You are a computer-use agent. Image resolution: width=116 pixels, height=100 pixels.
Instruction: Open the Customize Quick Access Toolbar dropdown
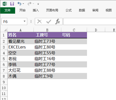click(x=38, y=4)
